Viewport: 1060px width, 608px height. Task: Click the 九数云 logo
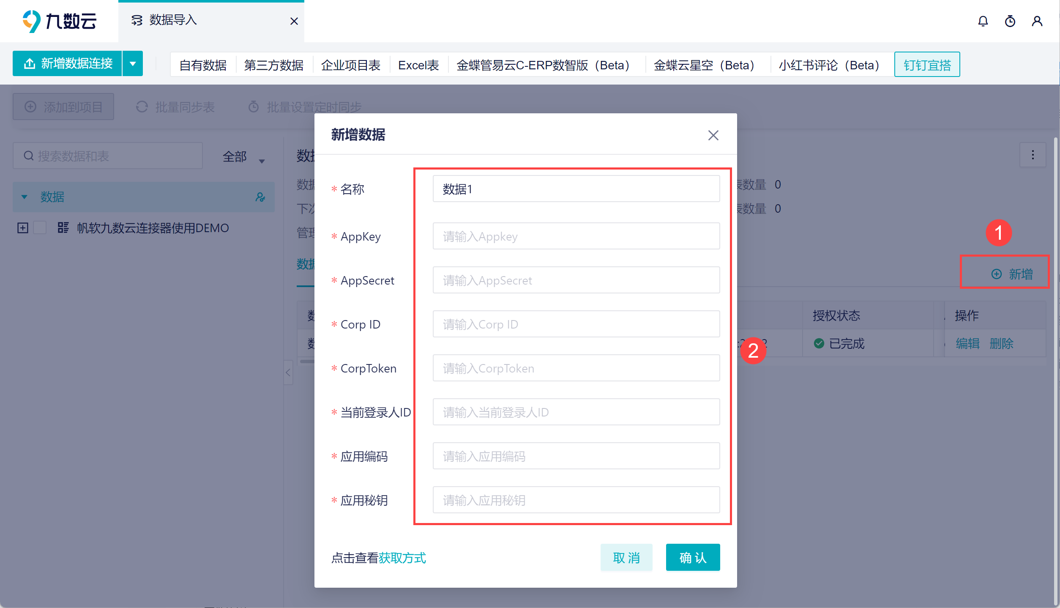[60, 21]
